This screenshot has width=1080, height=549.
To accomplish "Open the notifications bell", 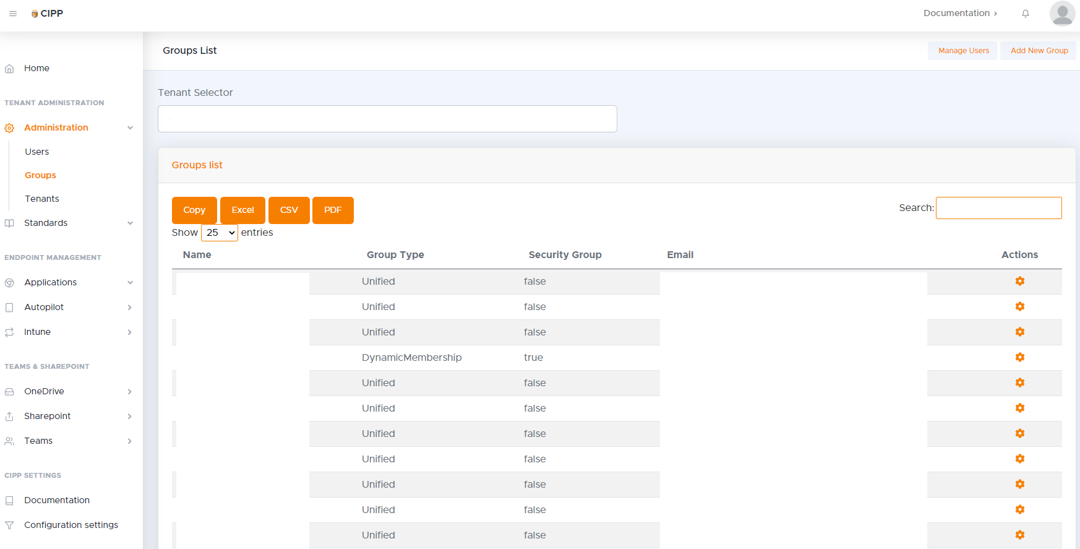I will (x=1025, y=14).
